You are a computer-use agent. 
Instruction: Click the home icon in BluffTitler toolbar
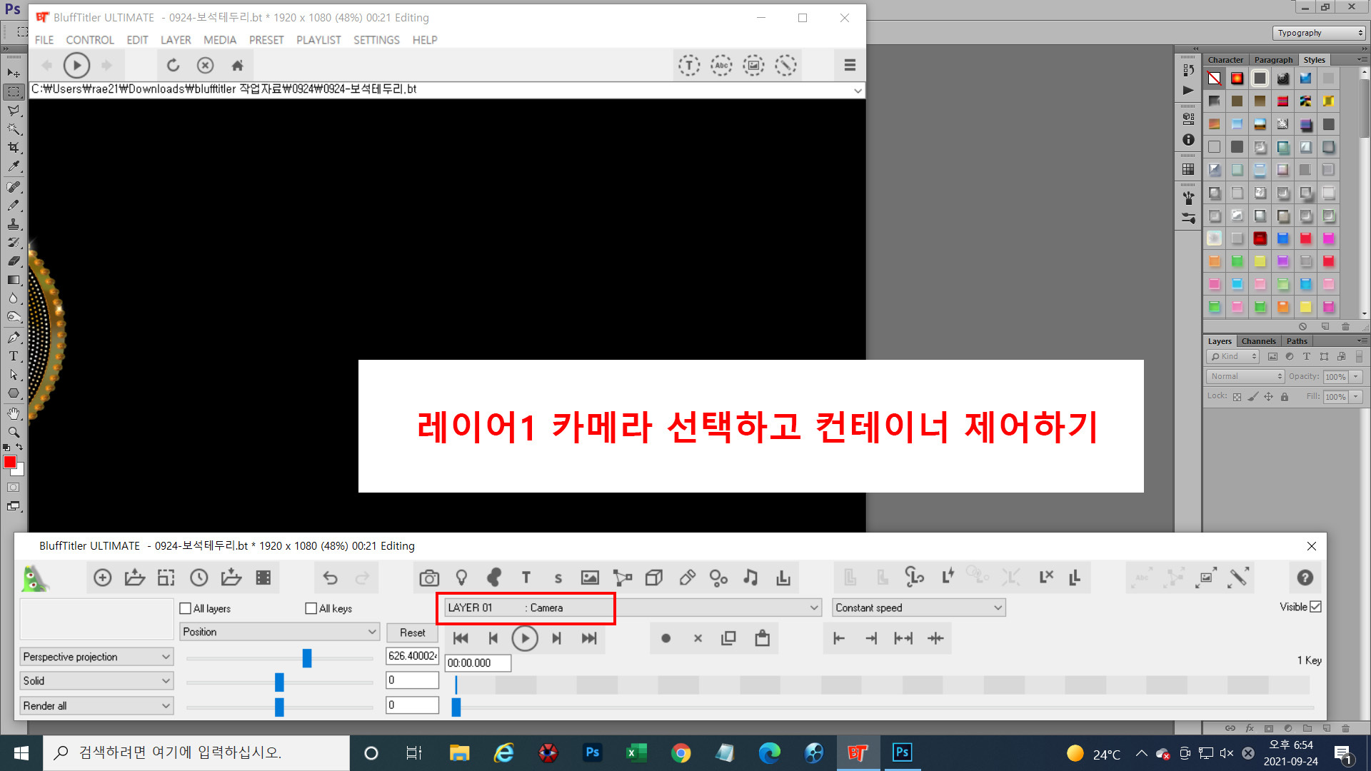pos(237,66)
